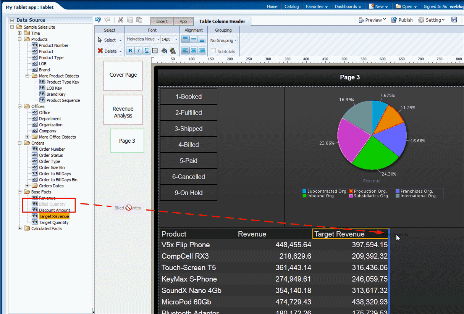Open the Setting menu

click(432, 20)
